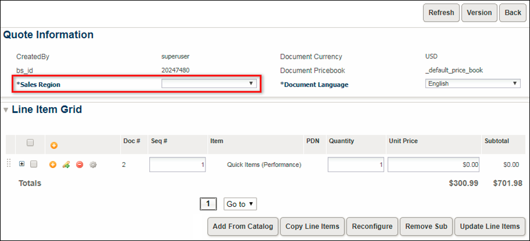Click the Unit Price input field

coord(434,165)
